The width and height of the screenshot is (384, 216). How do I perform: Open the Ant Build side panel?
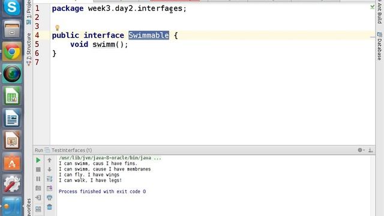[x=380, y=12]
